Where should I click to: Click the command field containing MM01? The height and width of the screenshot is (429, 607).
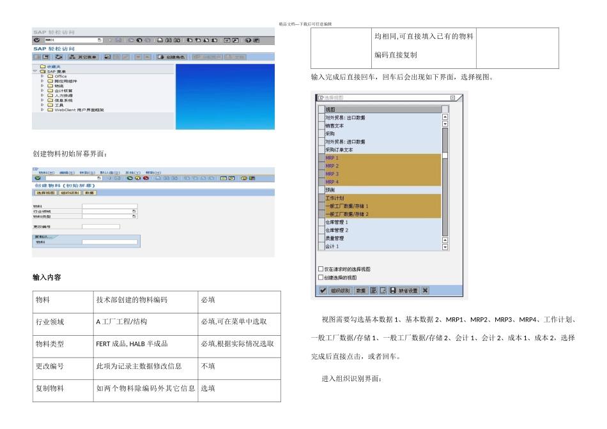tap(73, 40)
